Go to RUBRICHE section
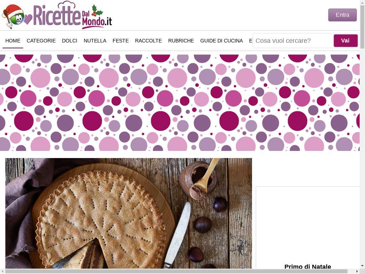 pyautogui.click(x=181, y=41)
